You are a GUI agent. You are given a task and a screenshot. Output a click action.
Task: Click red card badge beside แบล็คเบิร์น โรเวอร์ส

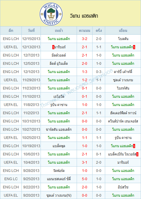[137, 154]
